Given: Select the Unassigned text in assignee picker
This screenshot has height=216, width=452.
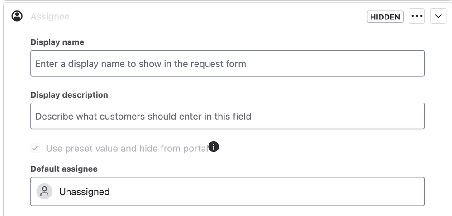Looking at the screenshot, I should tap(84, 192).
